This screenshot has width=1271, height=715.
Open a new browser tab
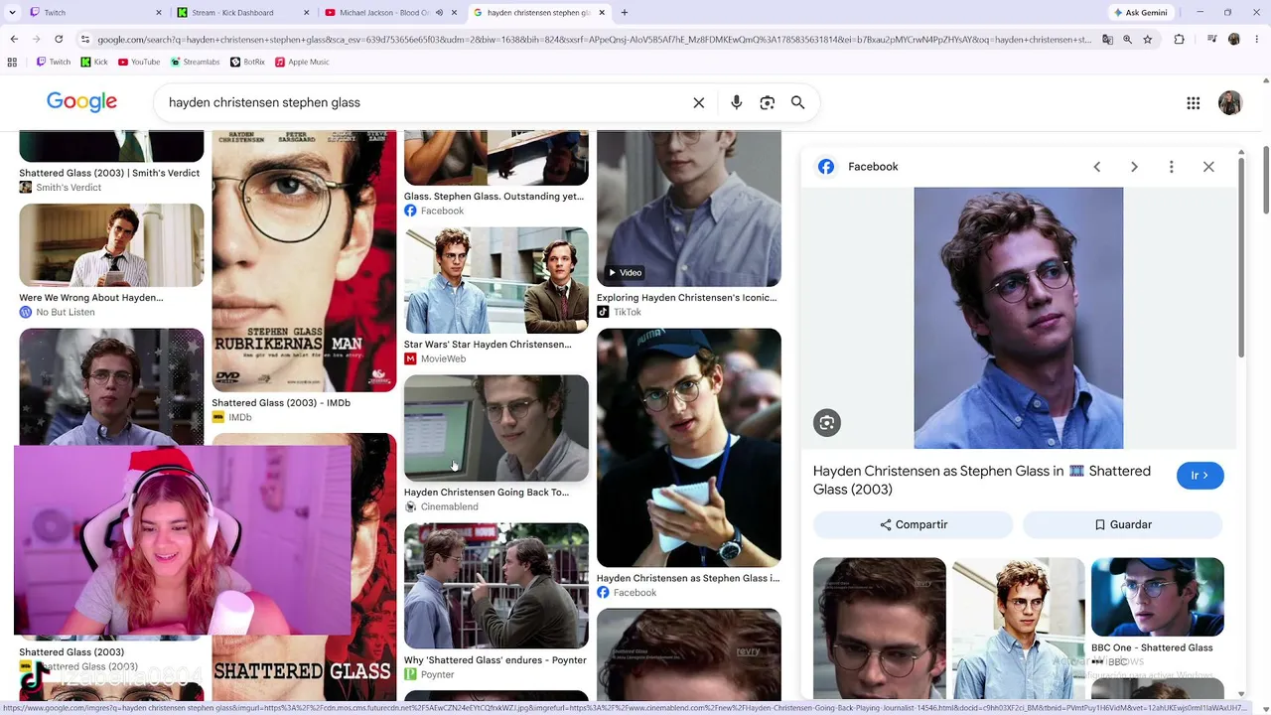[x=625, y=13]
